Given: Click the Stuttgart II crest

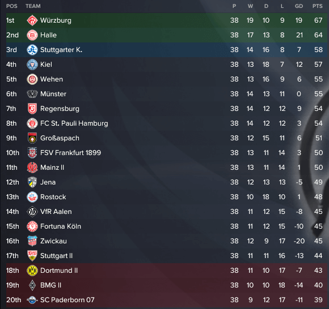Looking at the screenshot, I should click(32, 256).
